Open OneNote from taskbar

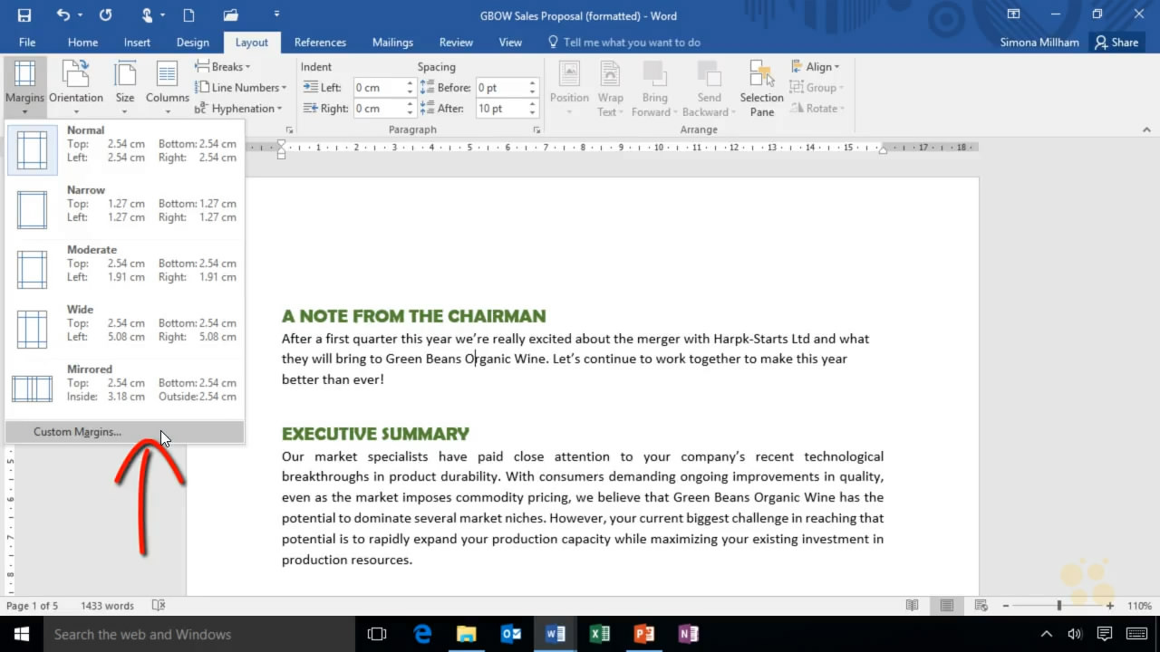(x=688, y=634)
